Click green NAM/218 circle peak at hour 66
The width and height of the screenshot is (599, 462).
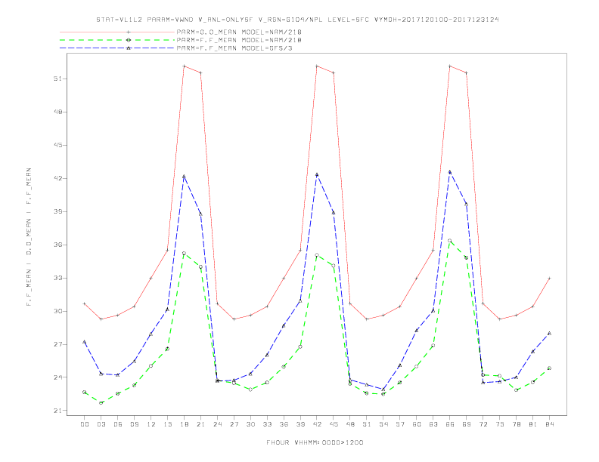click(x=450, y=241)
